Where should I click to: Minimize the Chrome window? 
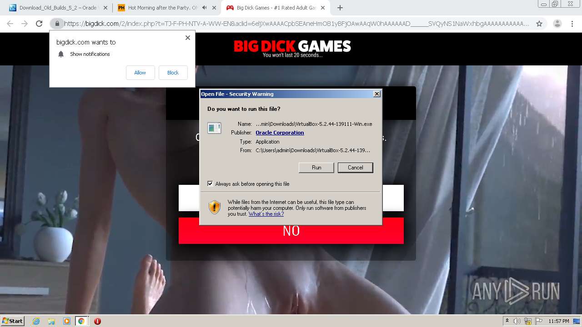pyautogui.click(x=544, y=4)
